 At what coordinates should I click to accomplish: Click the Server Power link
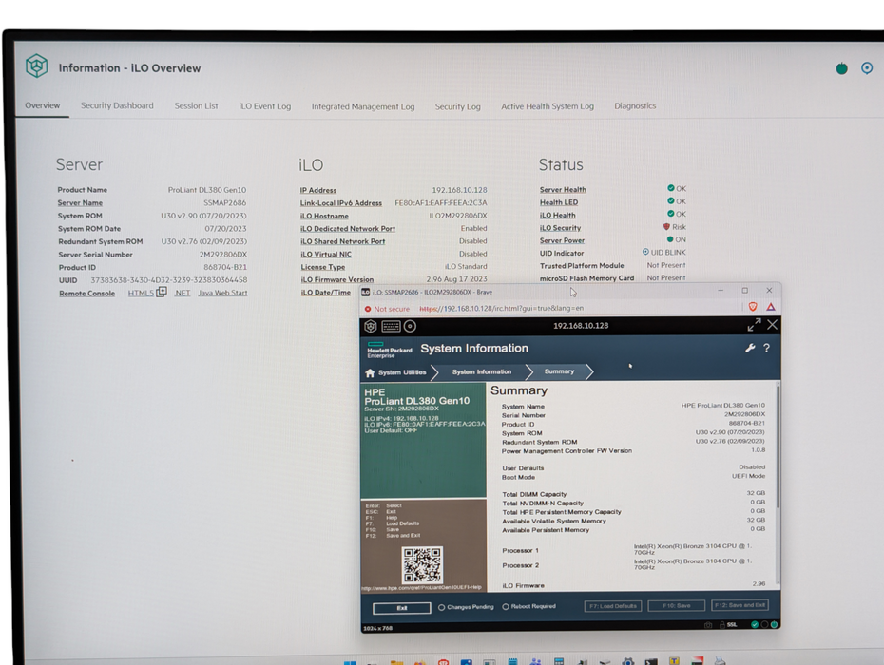(562, 240)
